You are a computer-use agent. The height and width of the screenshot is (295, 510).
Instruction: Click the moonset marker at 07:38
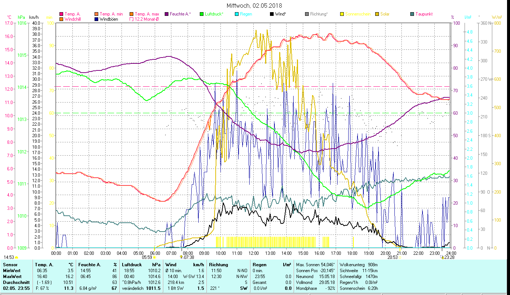(x=181, y=257)
